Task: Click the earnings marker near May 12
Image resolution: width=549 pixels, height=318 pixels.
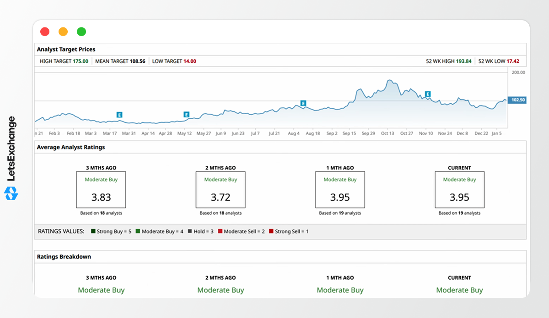Action: click(186, 114)
